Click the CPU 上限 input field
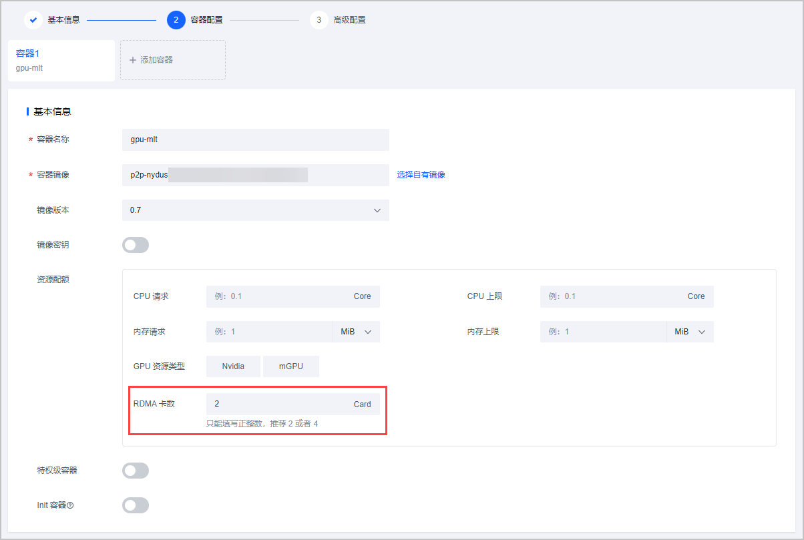 [626, 296]
